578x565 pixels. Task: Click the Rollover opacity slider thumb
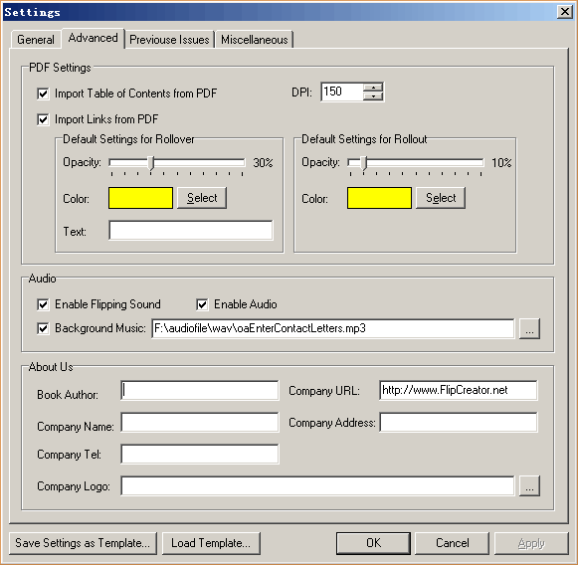(151, 162)
